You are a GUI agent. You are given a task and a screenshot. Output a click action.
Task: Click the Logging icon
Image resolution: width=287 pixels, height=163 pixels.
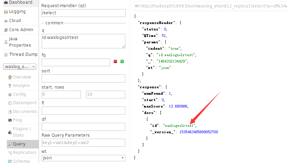(6, 12)
